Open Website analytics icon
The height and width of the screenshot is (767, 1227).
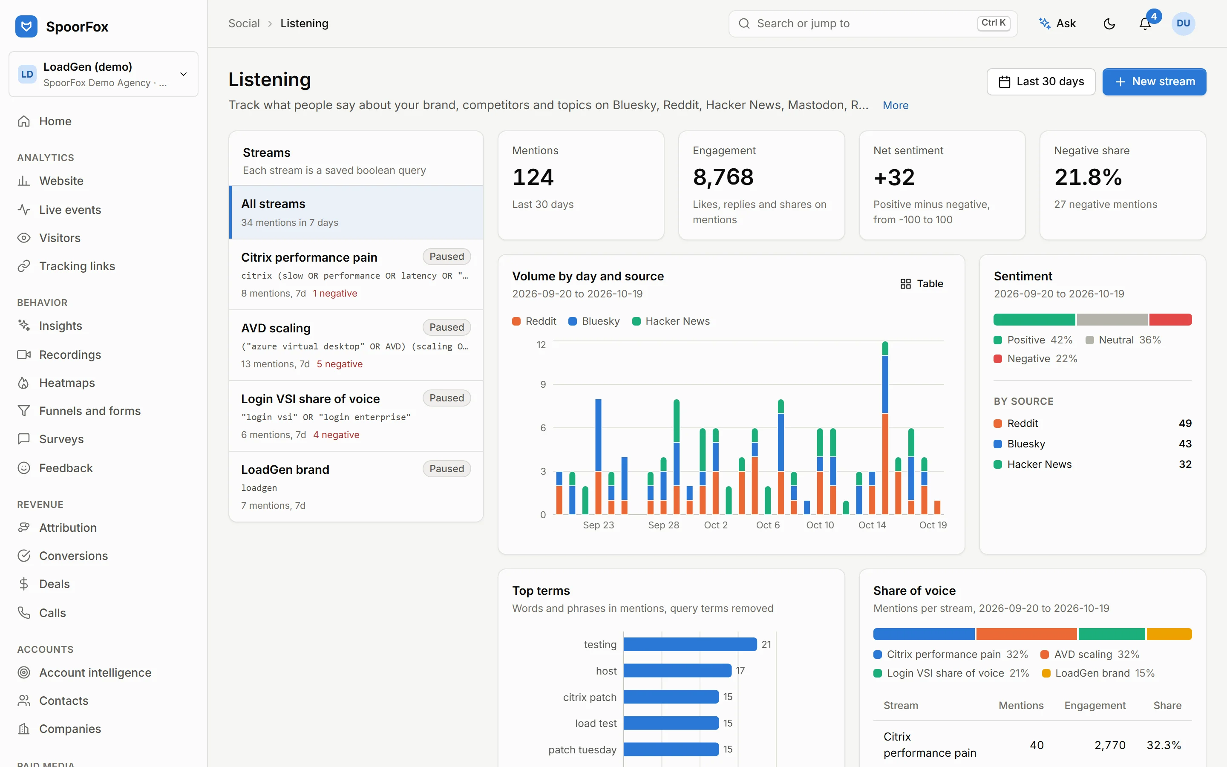pos(24,181)
